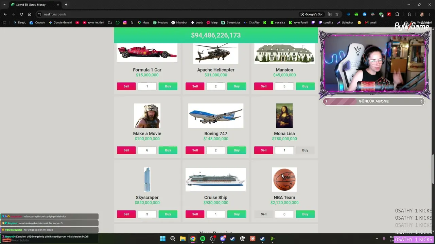The height and width of the screenshot is (244, 435).
Task: Sell the Mona Lisa
Action: [x=263, y=150]
